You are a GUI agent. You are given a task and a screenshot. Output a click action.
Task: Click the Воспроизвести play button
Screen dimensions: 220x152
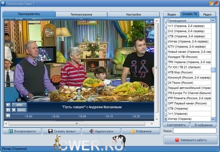[22, 131]
